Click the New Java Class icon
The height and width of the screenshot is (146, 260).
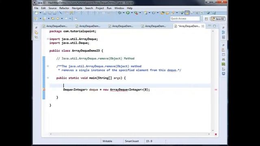(154, 13)
